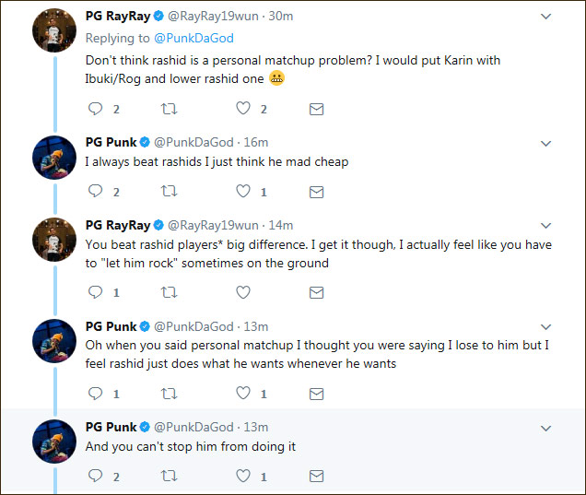The height and width of the screenshot is (495, 586).
Task: Visit the @RayRay19wun handle on 14m tweet
Action: [x=217, y=225]
